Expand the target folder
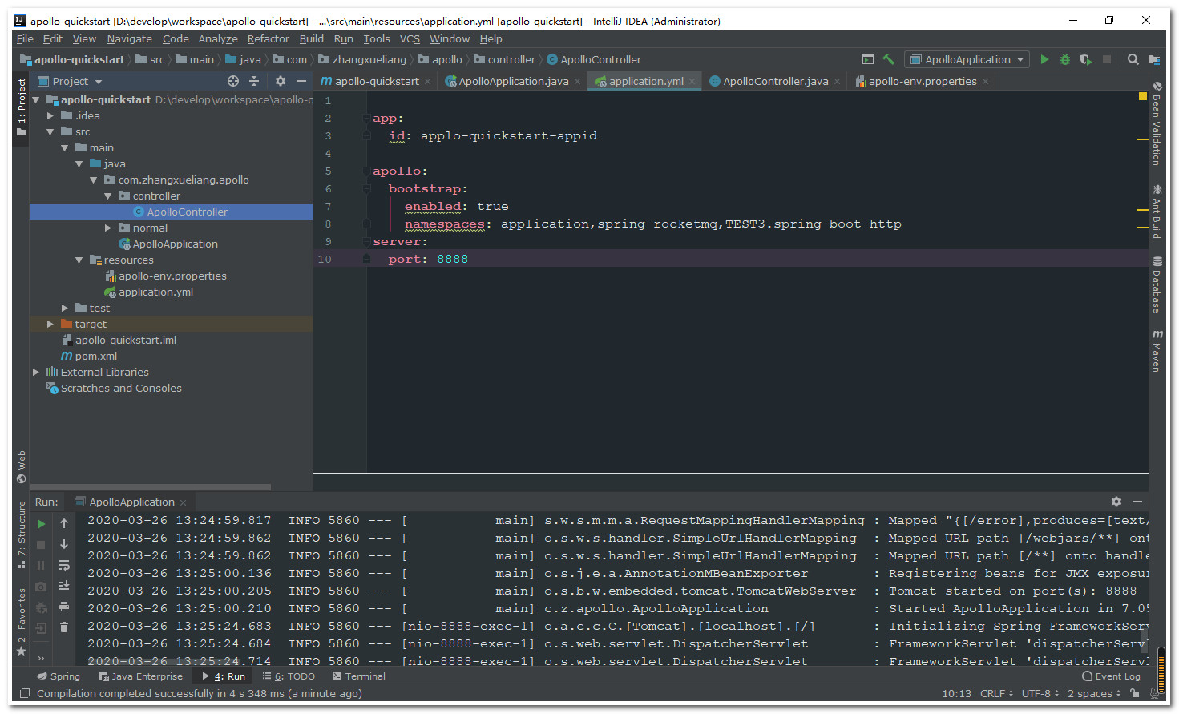 [50, 324]
